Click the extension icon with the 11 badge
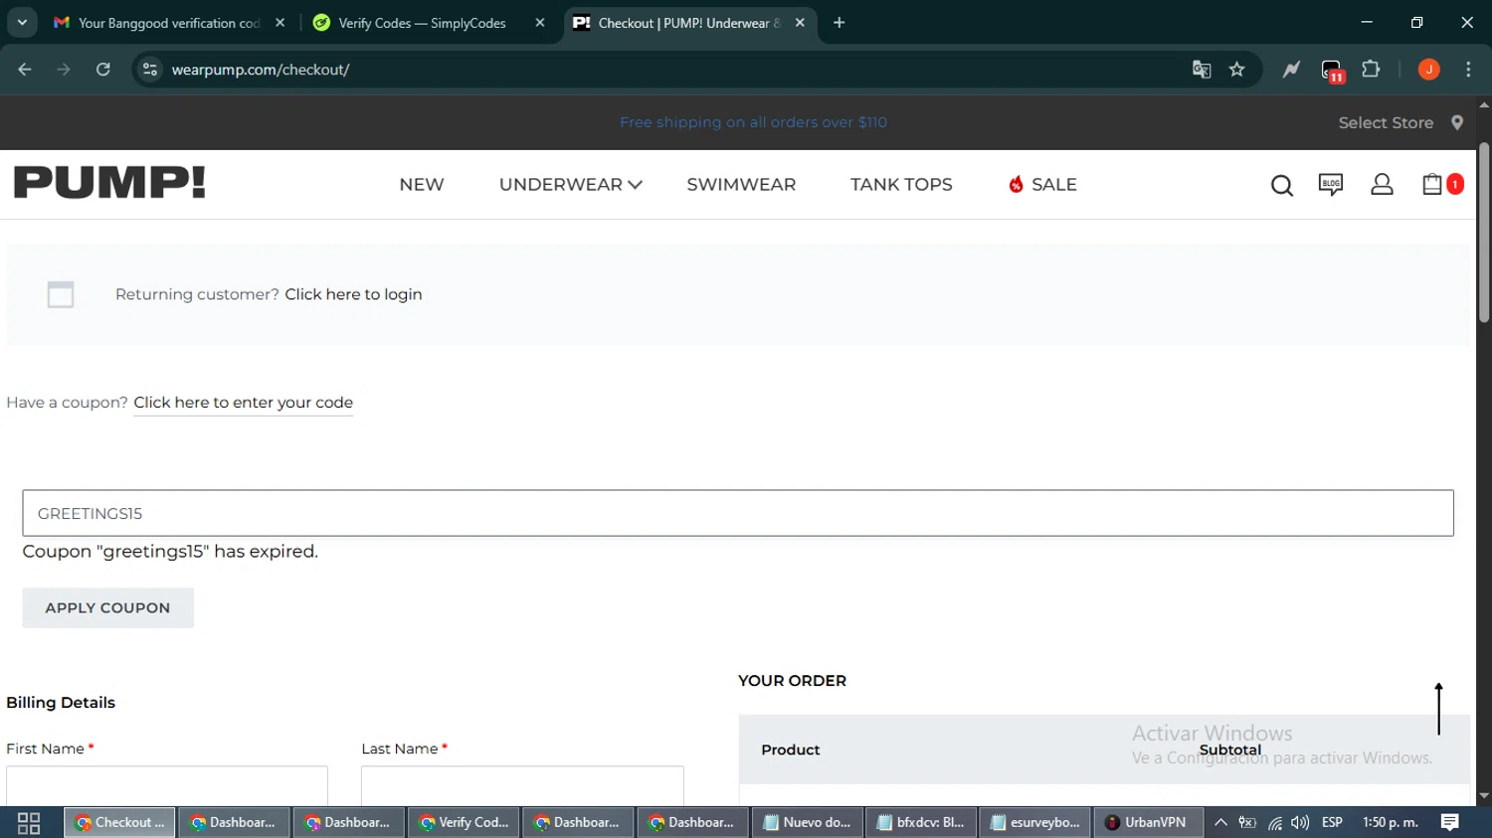1492x838 pixels. click(1332, 71)
